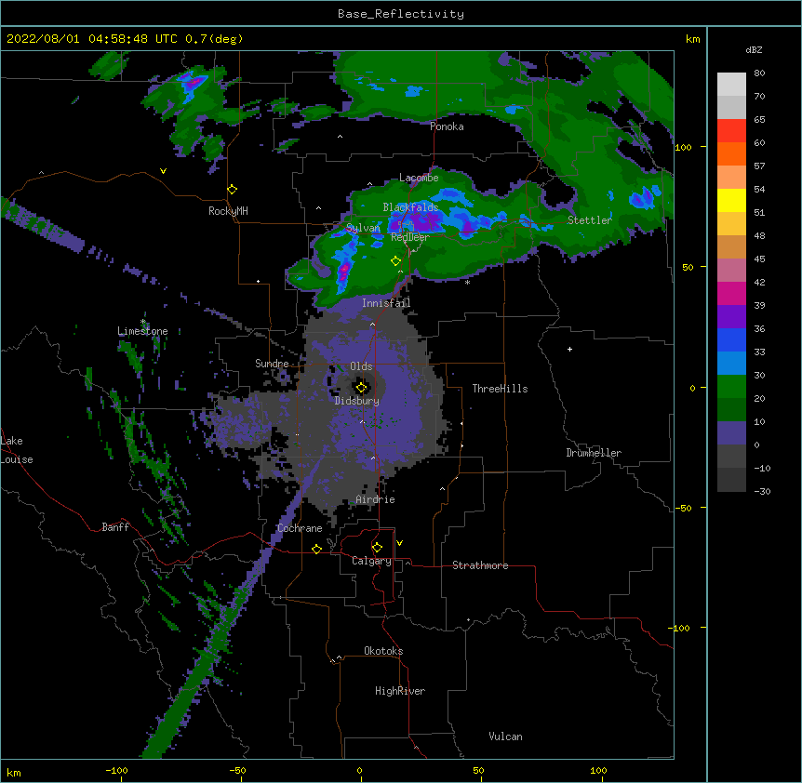Click the yellow diamond marker below RedDeer

pos(396,261)
